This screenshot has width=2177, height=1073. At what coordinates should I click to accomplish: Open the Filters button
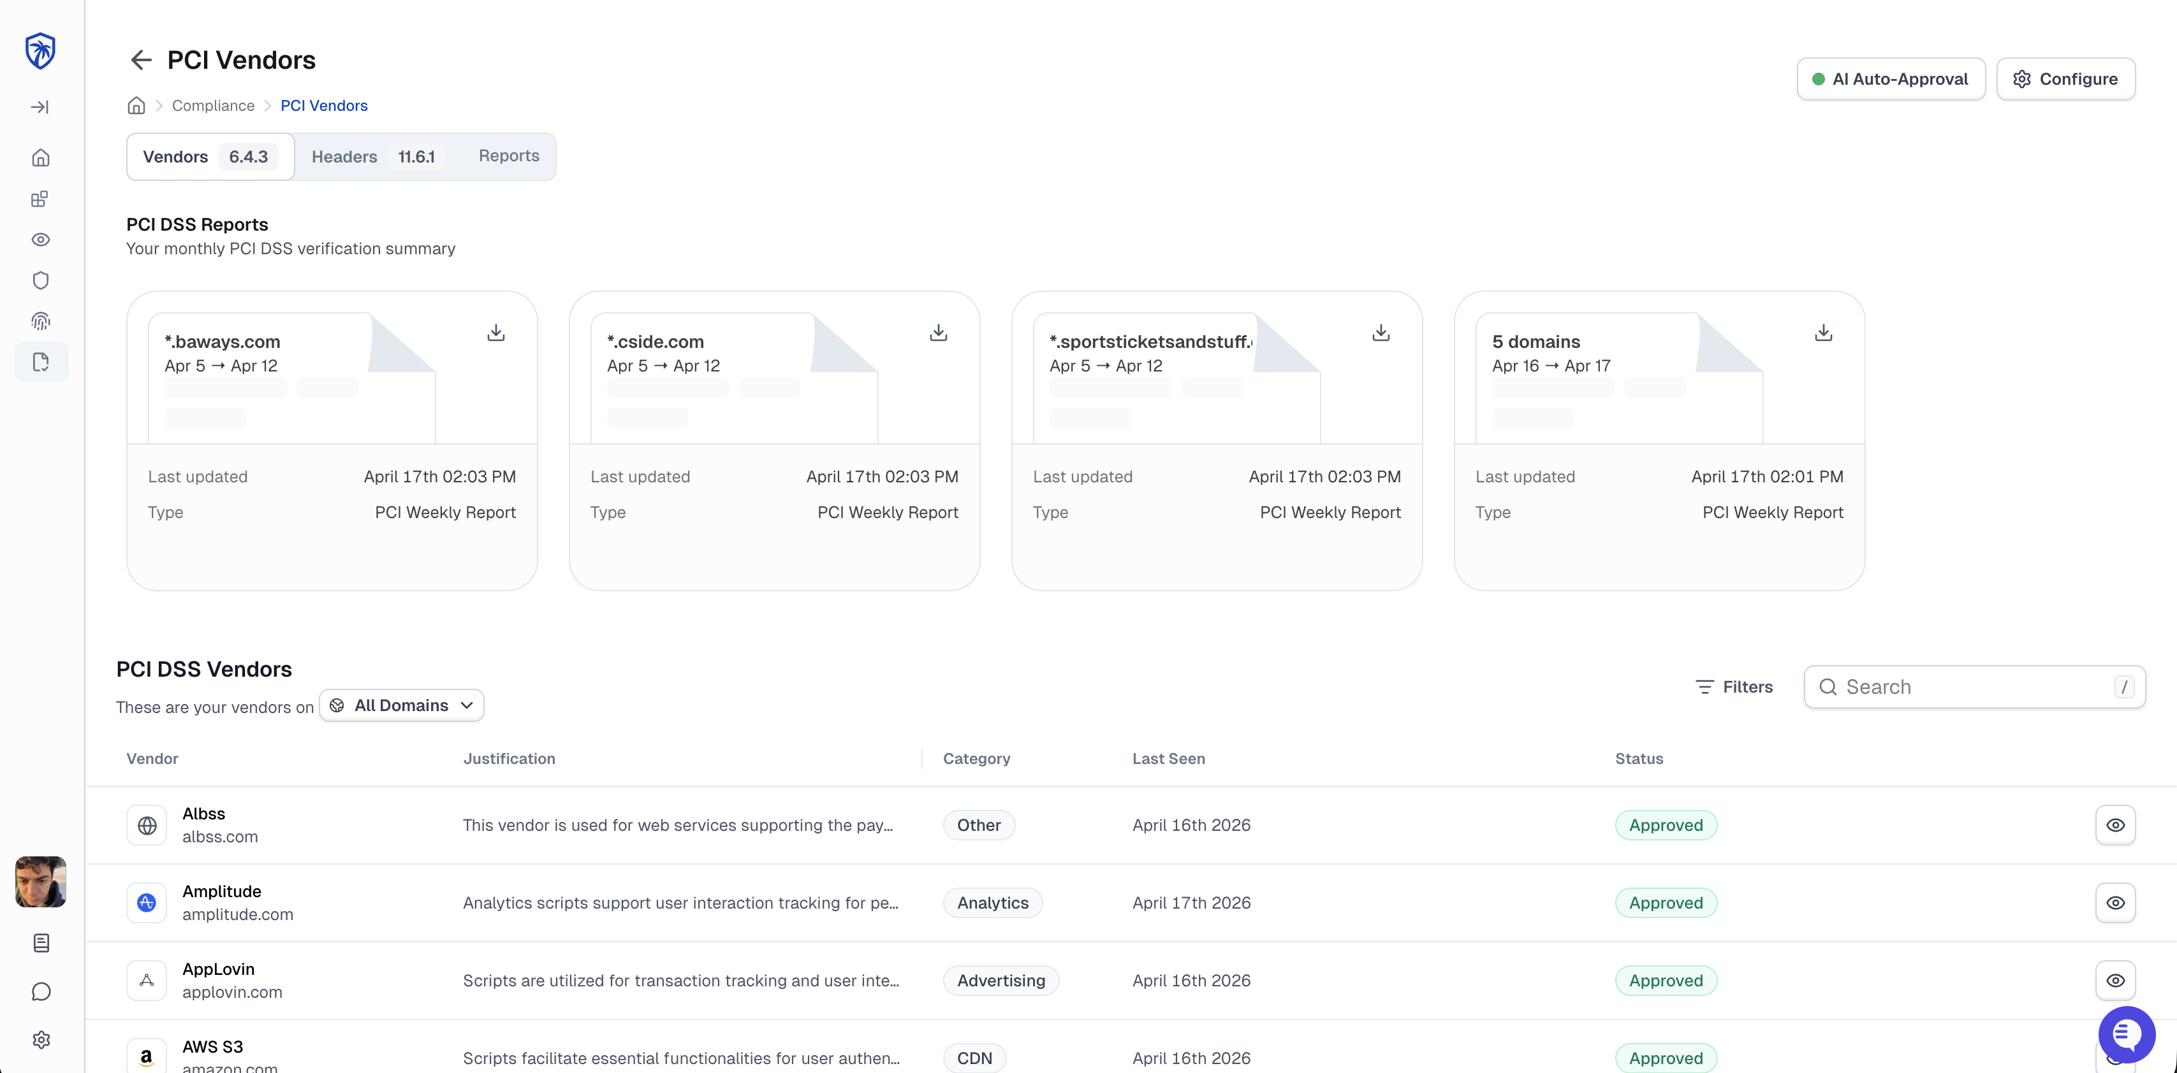point(1734,688)
